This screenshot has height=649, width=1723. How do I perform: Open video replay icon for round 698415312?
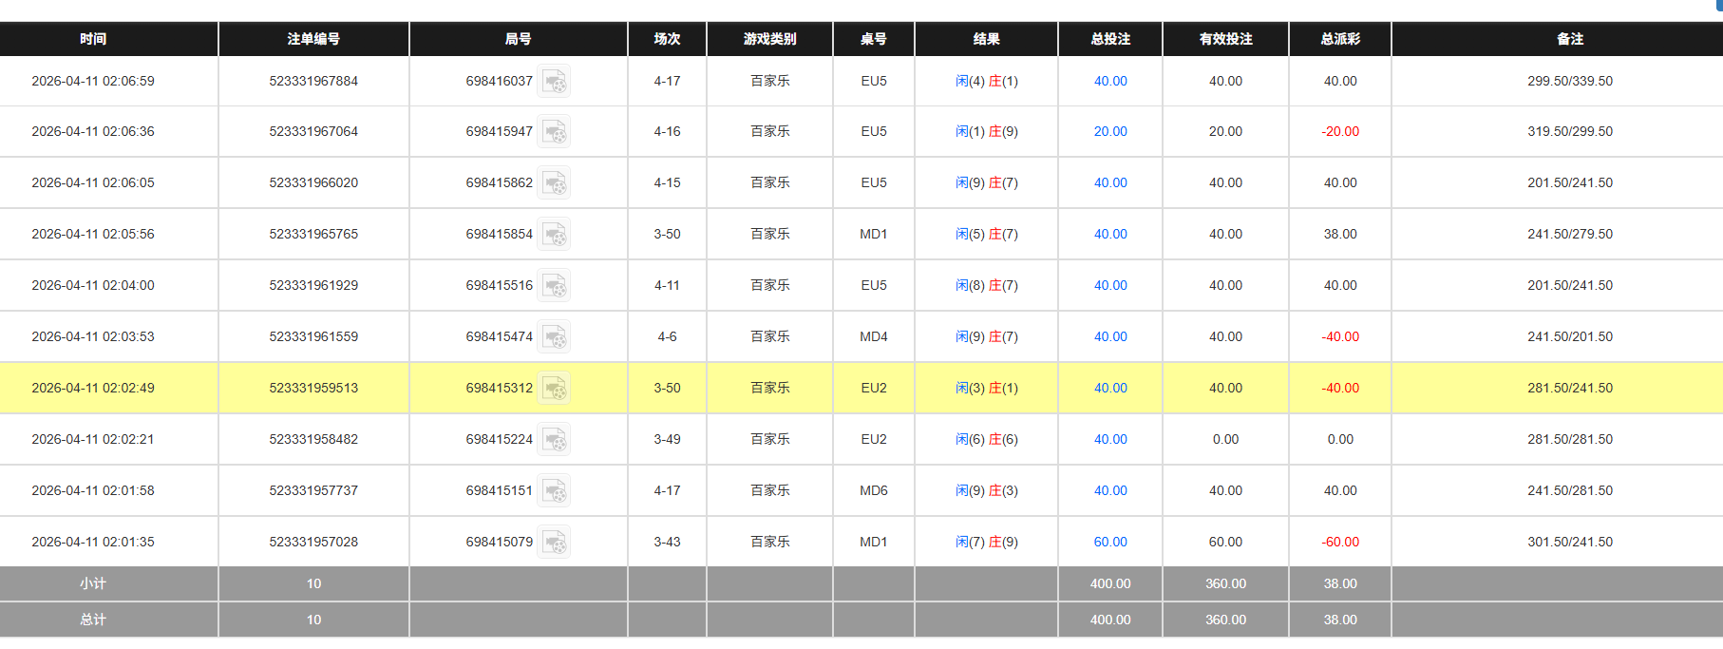click(x=555, y=389)
